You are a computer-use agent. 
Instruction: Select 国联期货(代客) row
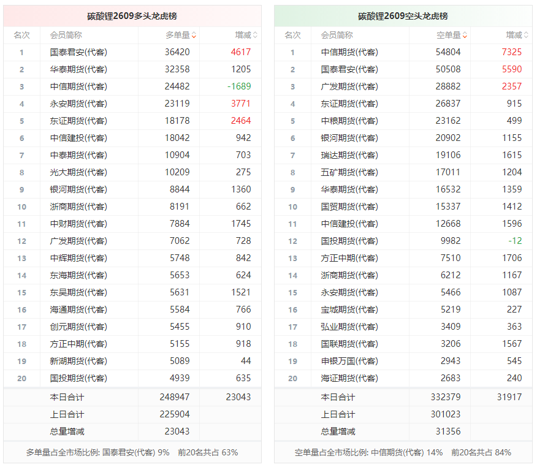coord(403,344)
